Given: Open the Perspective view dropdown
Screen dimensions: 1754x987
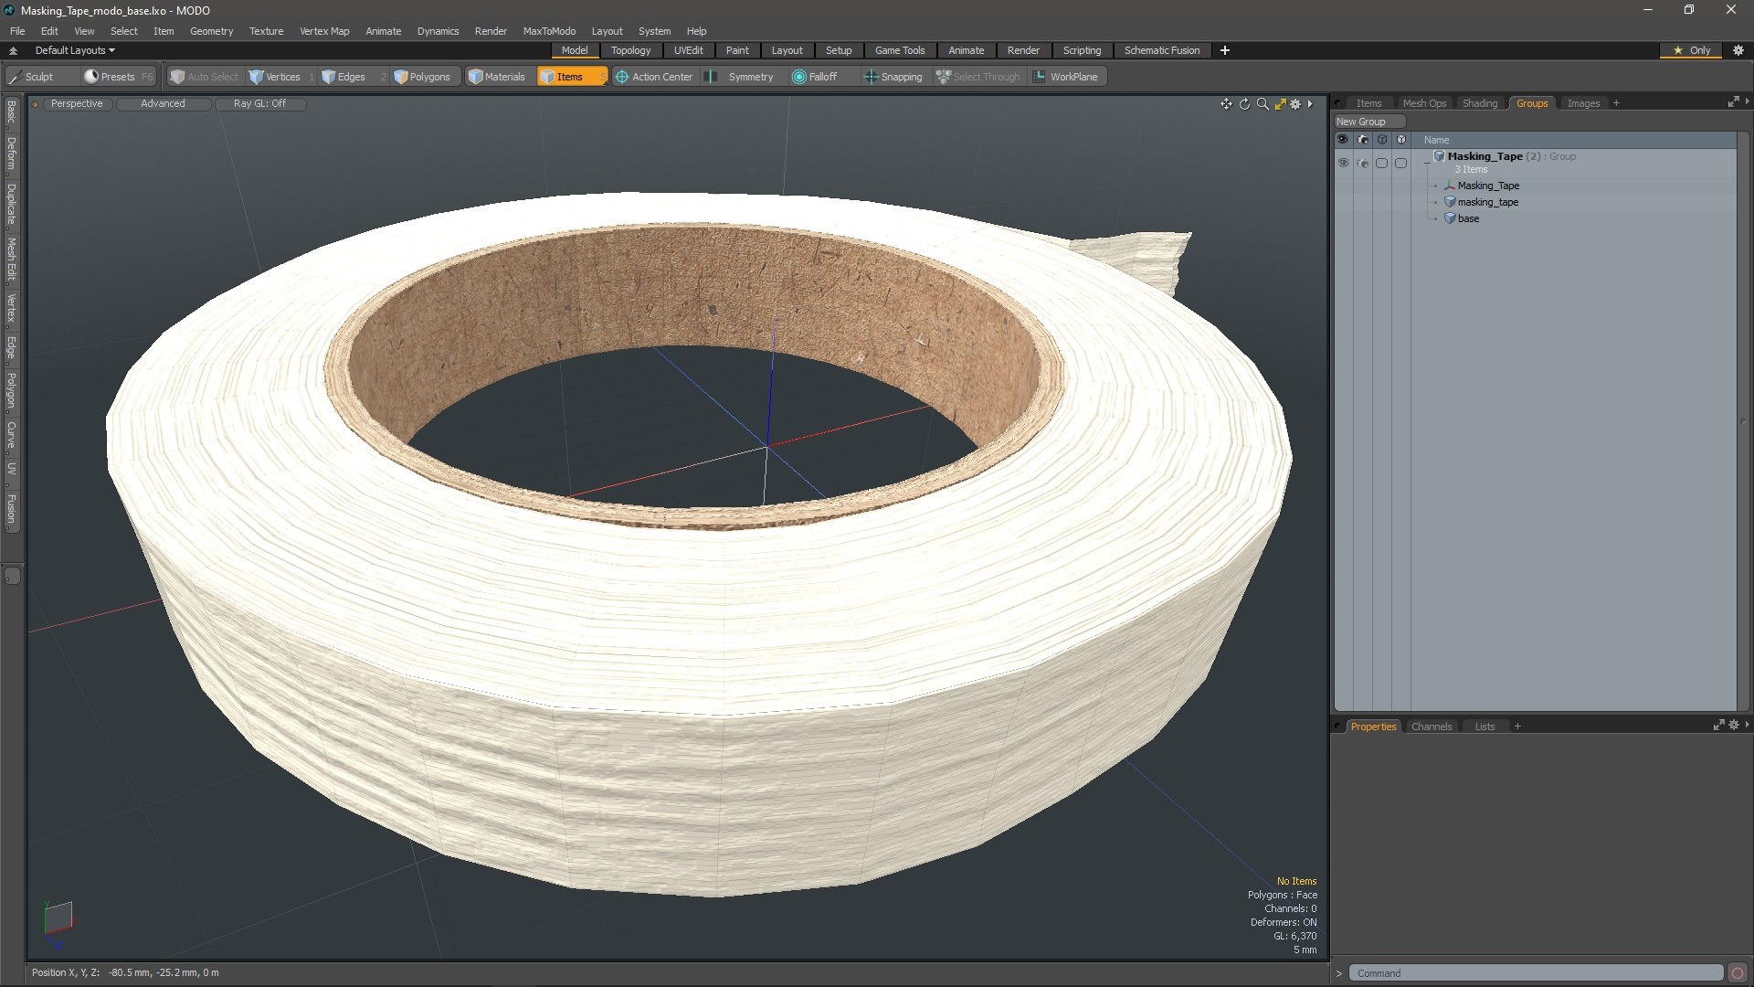Looking at the screenshot, I should point(77,104).
